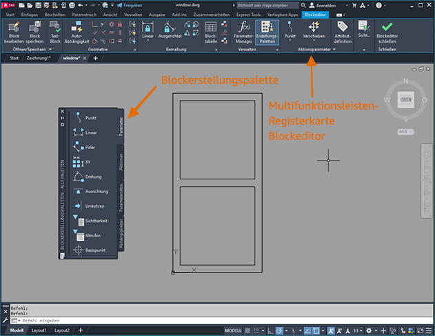
Task: Switch to the Aktionen palette tab
Action: point(121,162)
